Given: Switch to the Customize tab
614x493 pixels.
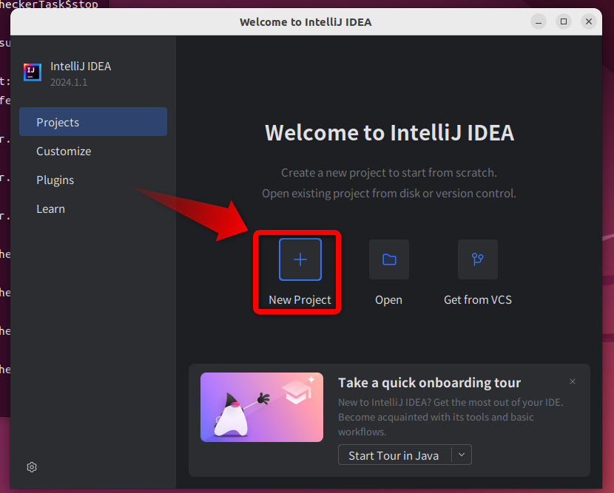Looking at the screenshot, I should click(64, 151).
